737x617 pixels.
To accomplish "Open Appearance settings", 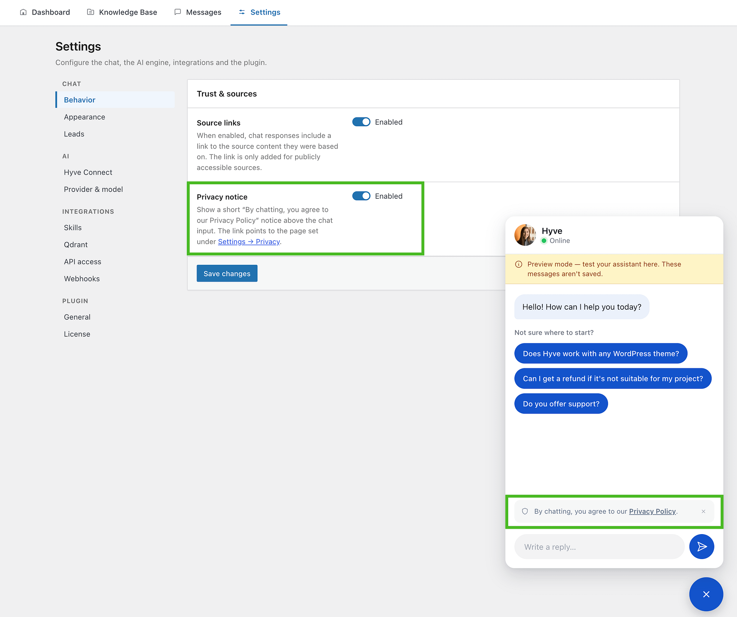I will pyautogui.click(x=84, y=117).
